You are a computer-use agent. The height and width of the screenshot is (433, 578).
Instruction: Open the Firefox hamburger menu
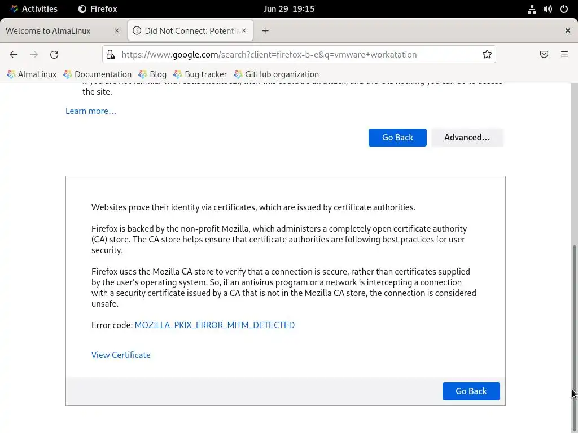(x=564, y=55)
